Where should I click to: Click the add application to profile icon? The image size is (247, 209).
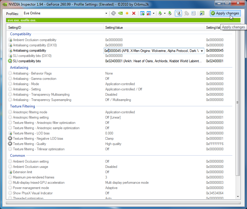(142, 13)
